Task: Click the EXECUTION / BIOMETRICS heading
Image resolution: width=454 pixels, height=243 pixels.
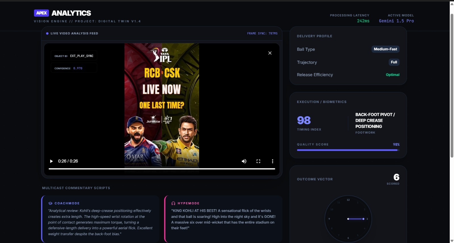Action: [x=322, y=102]
